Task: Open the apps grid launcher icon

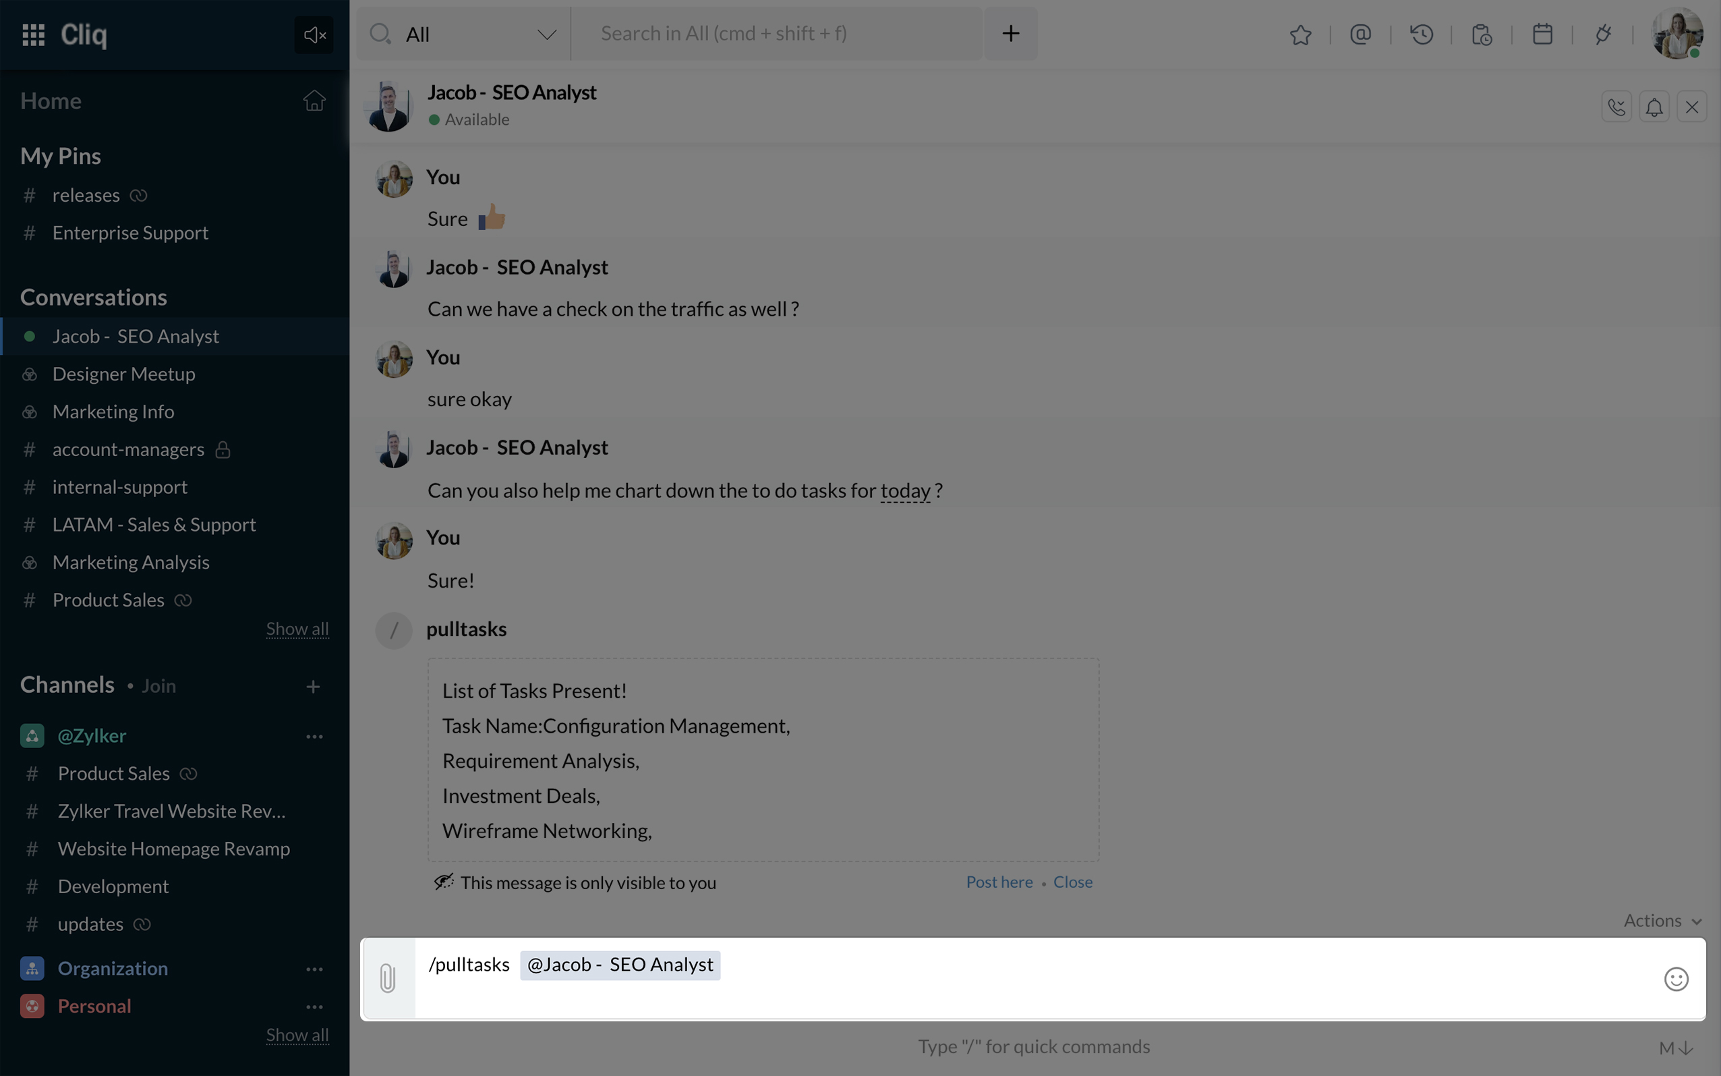Action: [34, 34]
